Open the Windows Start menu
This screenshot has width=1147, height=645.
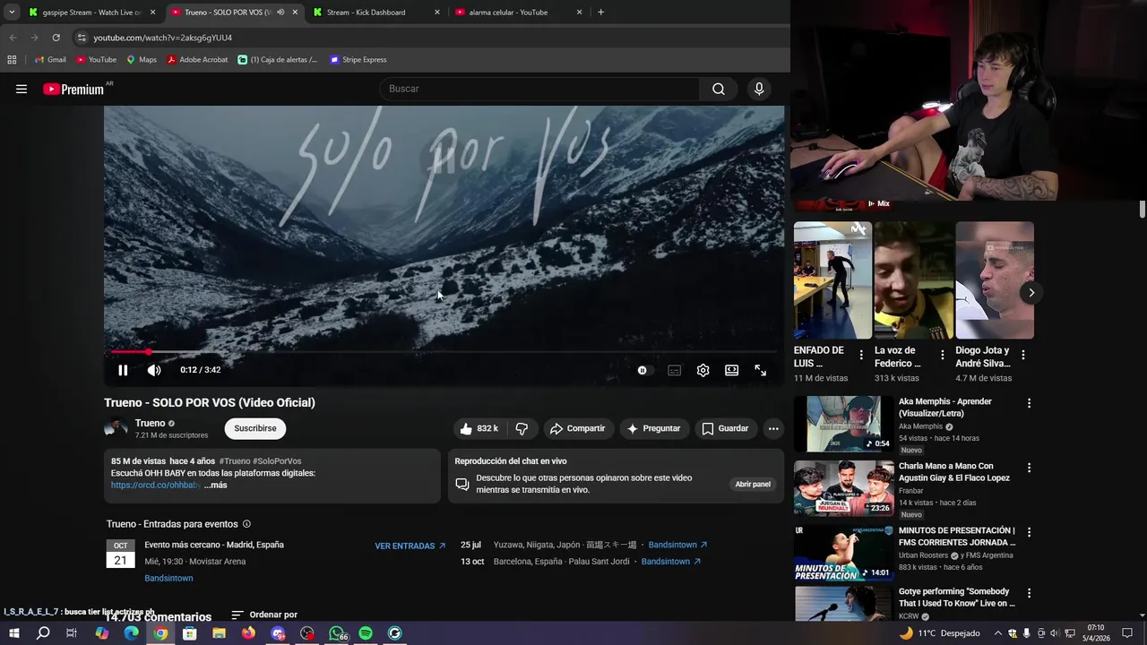point(13,633)
